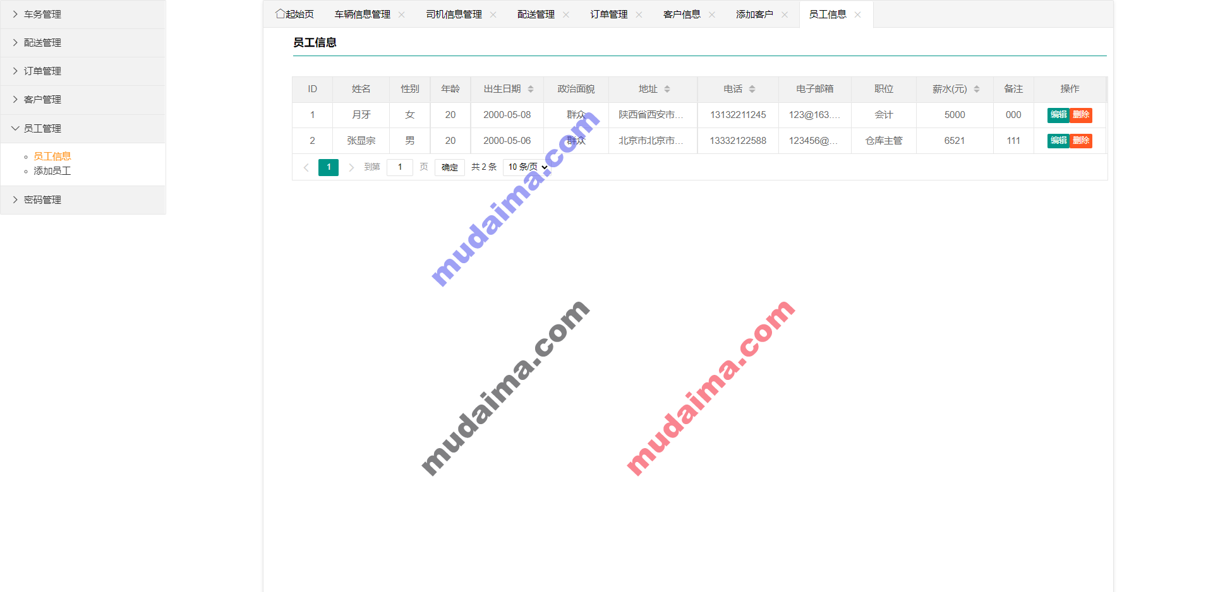
Task: Switch to 车辆信息管理 tab
Action: (363, 15)
